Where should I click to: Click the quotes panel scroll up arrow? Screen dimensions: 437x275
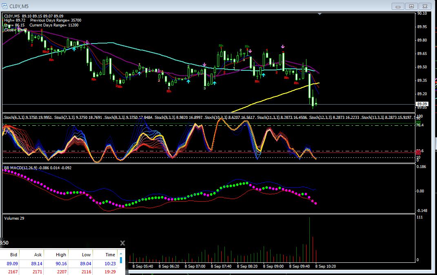pyautogui.click(x=121, y=254)
